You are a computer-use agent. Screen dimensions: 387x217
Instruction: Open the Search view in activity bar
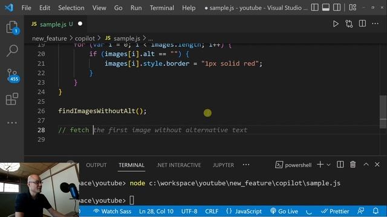[12, 51]
